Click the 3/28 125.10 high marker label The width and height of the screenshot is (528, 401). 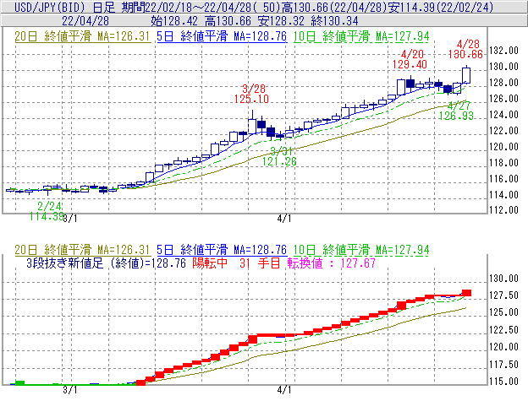[x=252, y=94]
